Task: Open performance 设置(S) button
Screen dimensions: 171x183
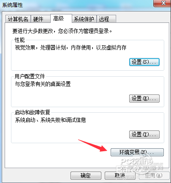Action: pyautogui.click(x=144, y=62)
